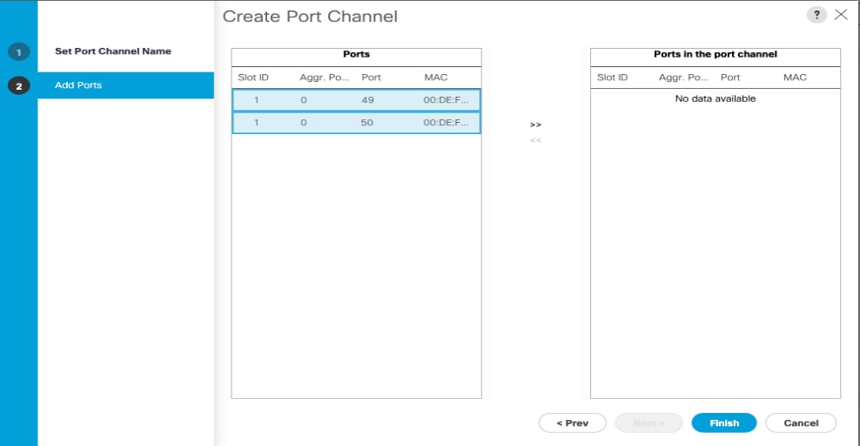Select the port 50 row
The image size is (860, 446).
[357, 123]
